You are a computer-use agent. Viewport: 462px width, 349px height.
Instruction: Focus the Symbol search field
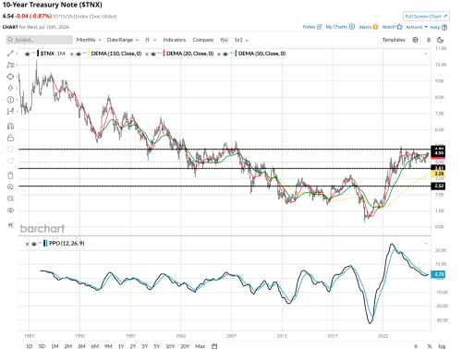pos(40,40)
